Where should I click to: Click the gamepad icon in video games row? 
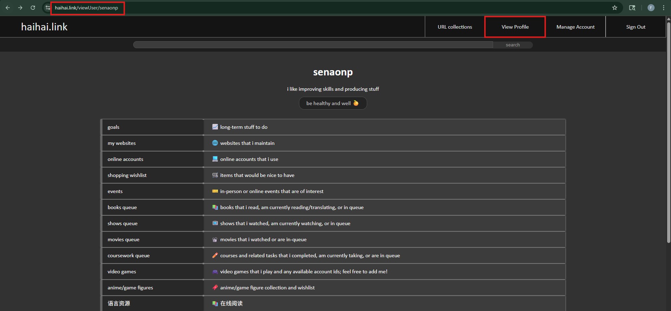[x=215, y=272]
